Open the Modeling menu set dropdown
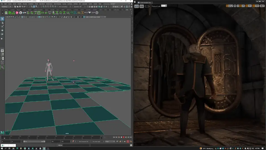 (6, 7)
